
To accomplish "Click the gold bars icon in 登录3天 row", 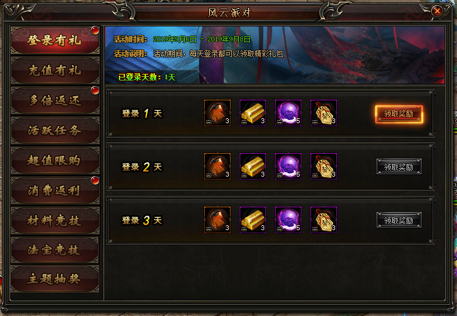I will tap(253, 220).
